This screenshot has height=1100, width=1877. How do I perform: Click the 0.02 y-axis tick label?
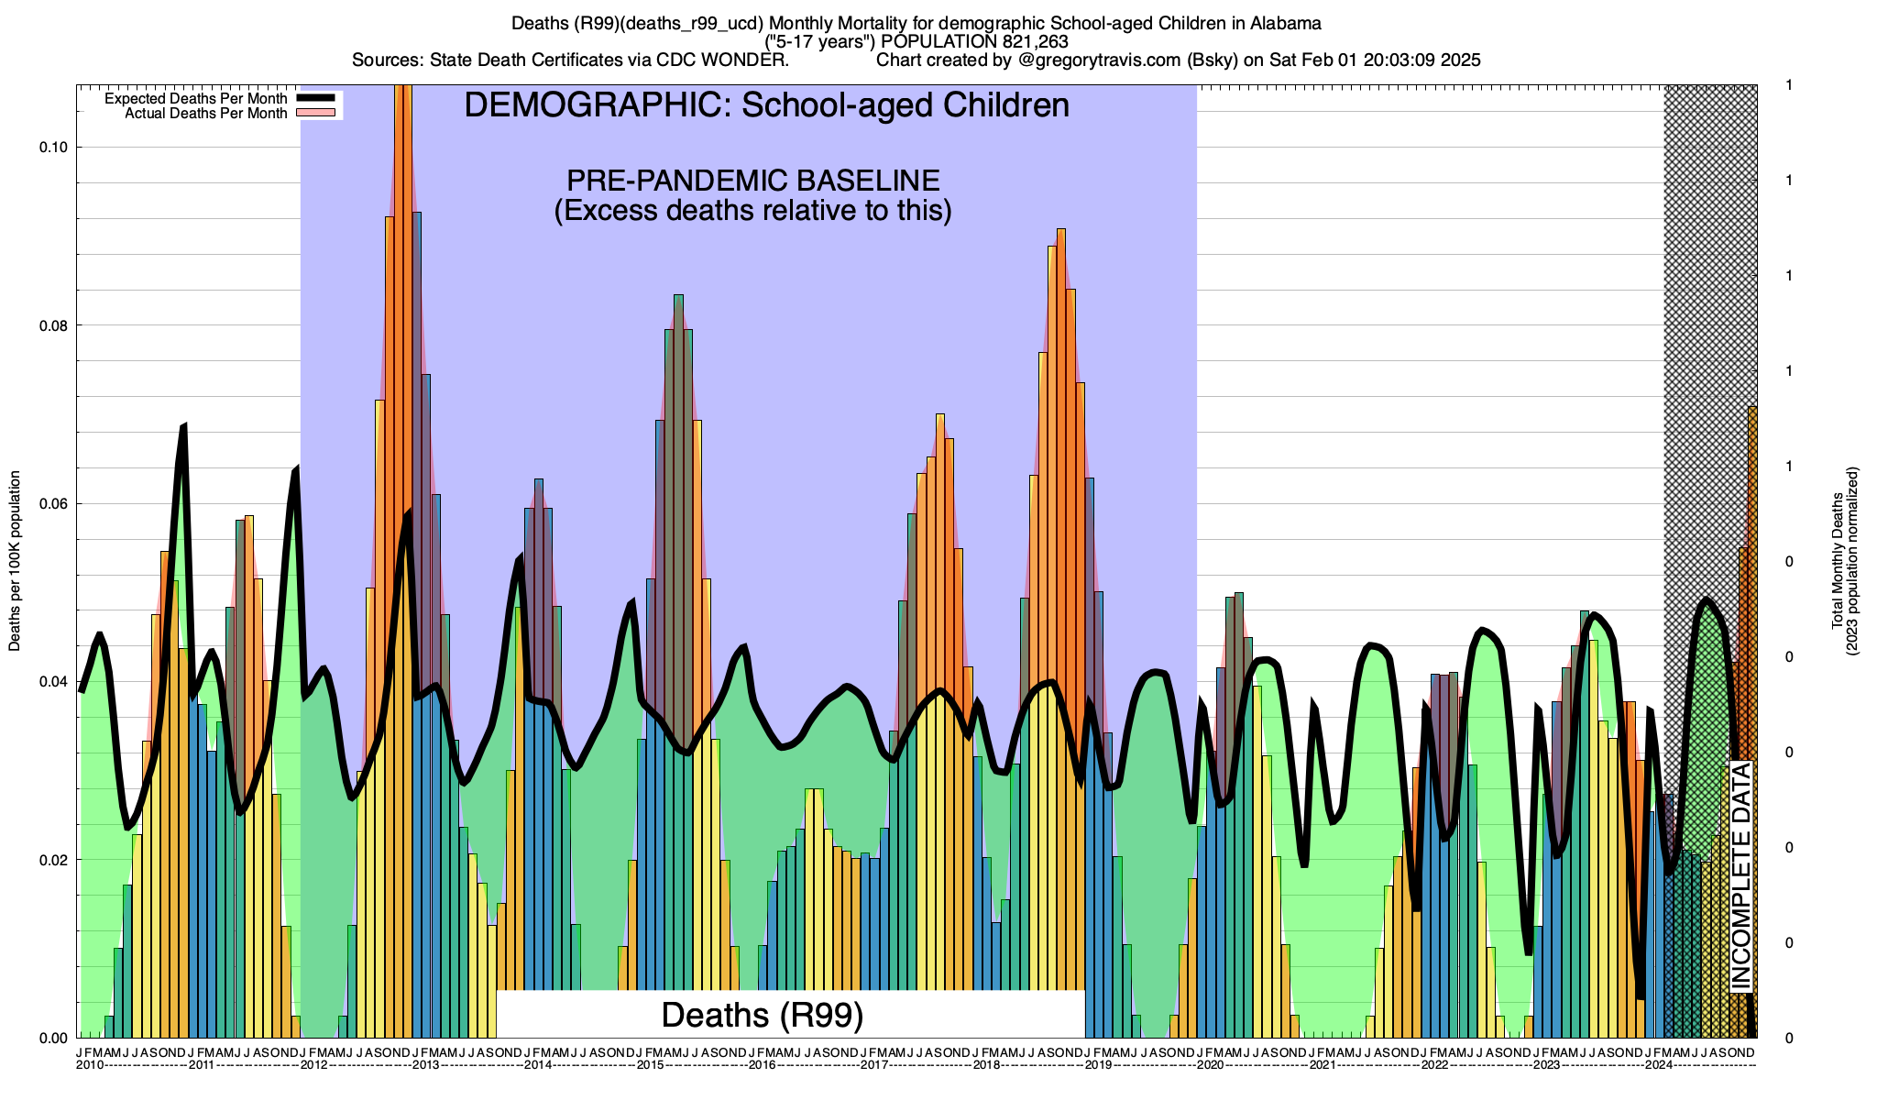pyautogui.click(x=53, y=860)
